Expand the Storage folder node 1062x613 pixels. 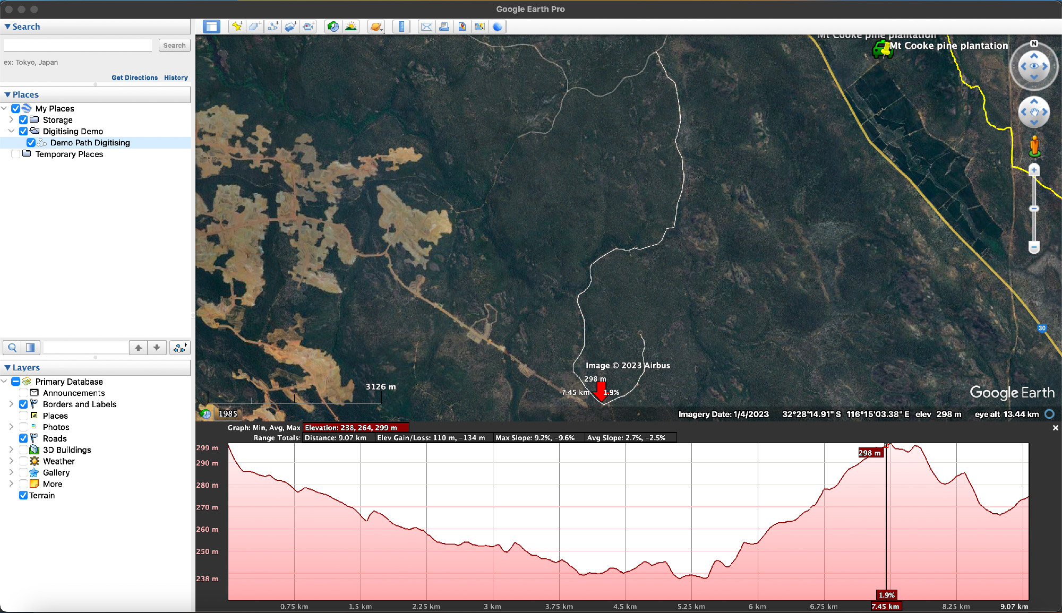(11, 120)
